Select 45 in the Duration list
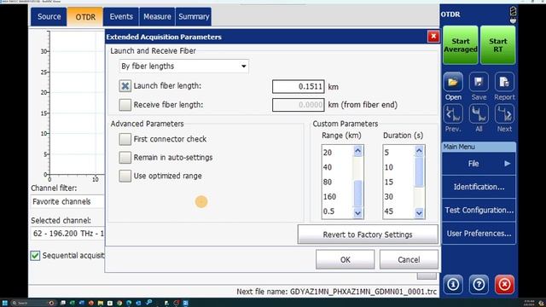546x307 pixels. click(389, 211)
